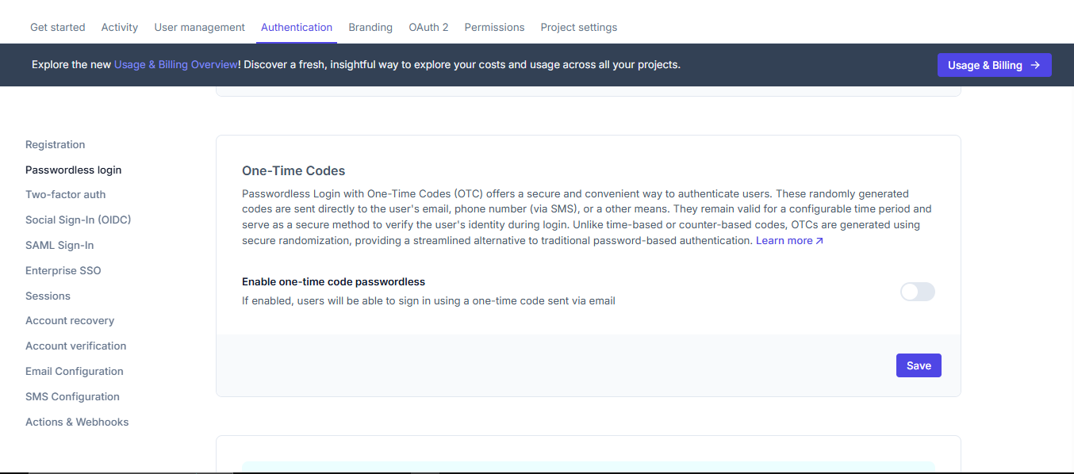Switch to the Authentication tab
1074x474 pixels.
pyautogui.click(x=297, y=26)
